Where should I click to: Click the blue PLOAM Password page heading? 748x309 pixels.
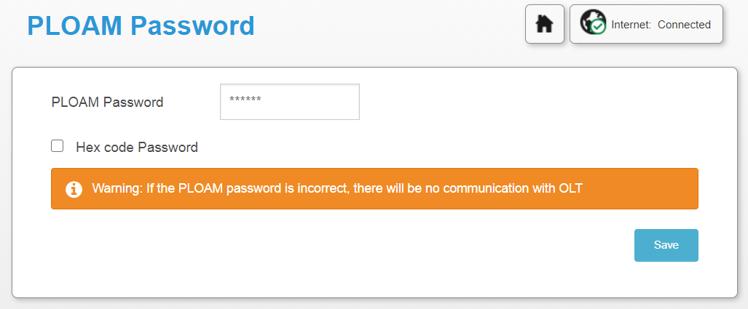[x=141, y=25]
